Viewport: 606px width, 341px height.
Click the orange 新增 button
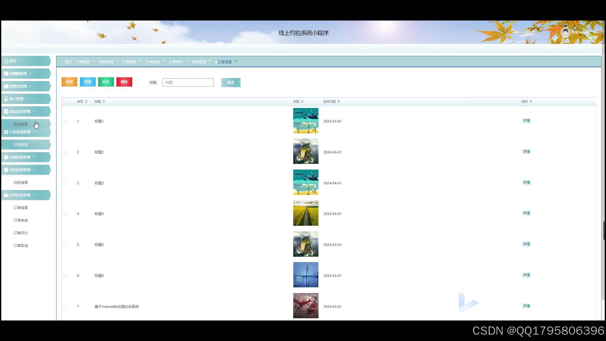pyautogui.click(x=69, y=82)
